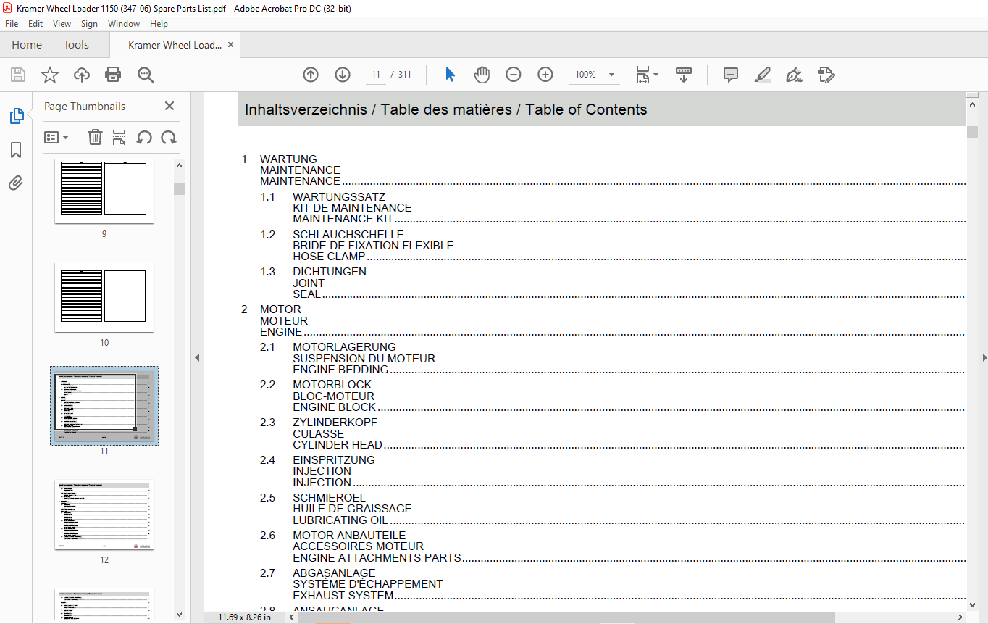Delete selected page trash icon

coord(95,137)
